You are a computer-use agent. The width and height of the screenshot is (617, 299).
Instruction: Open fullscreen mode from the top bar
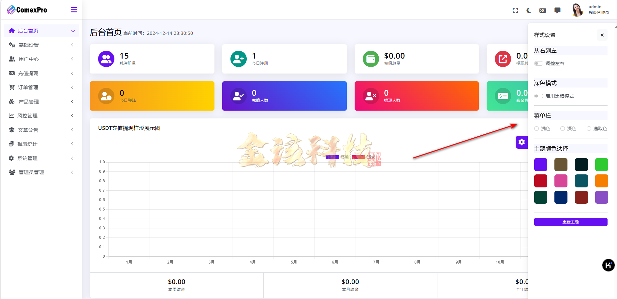[515, 10]
